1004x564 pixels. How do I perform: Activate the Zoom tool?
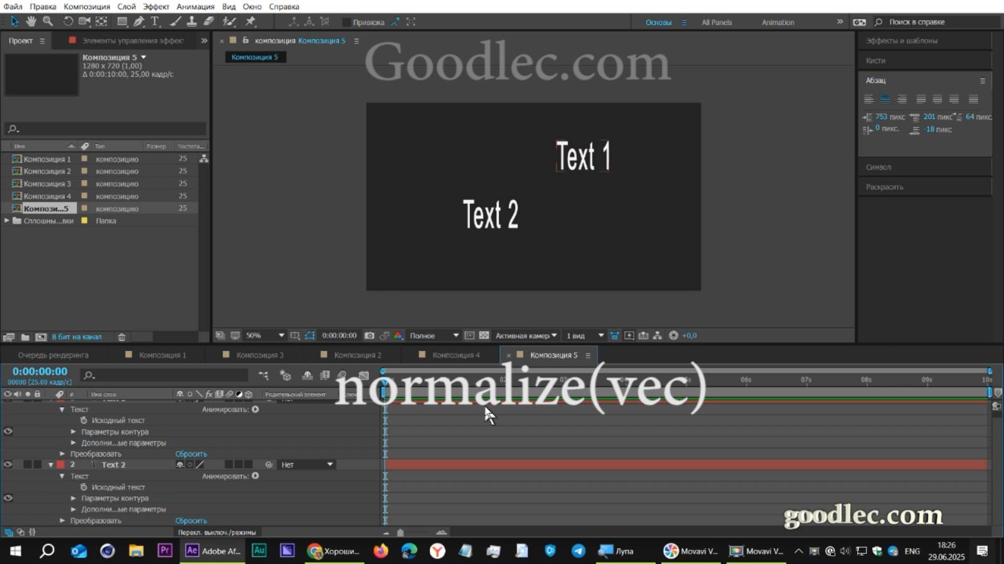point(49,21)
